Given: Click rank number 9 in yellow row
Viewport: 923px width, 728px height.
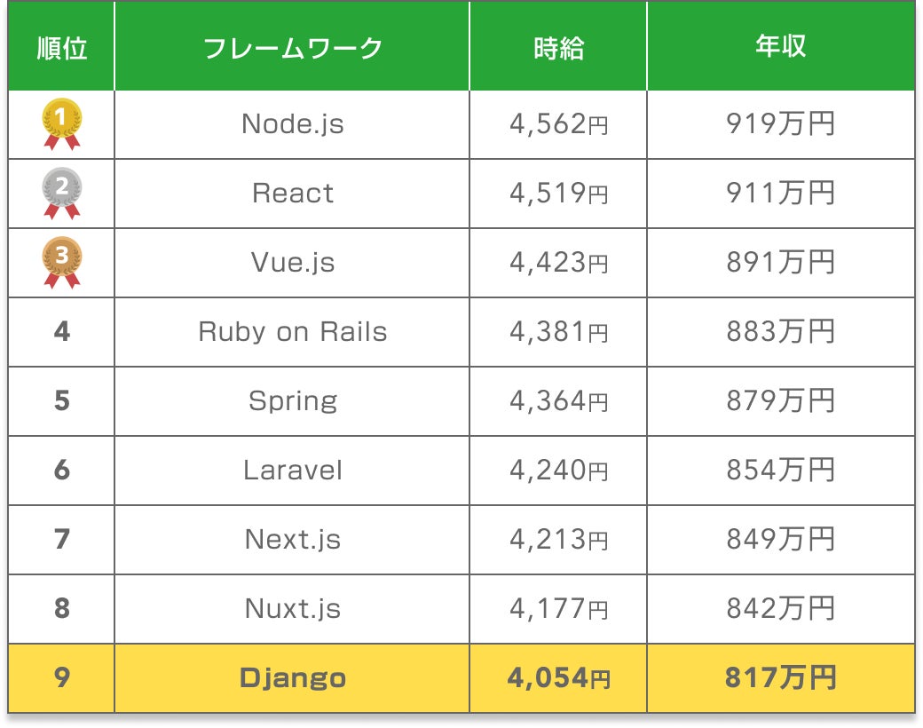Looking at the screenshot, I should [x=62, y=678].
